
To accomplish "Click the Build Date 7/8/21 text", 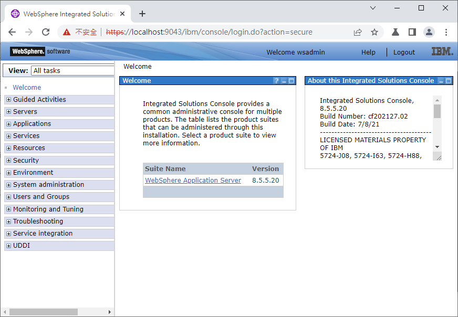I will tap(349, 124).
